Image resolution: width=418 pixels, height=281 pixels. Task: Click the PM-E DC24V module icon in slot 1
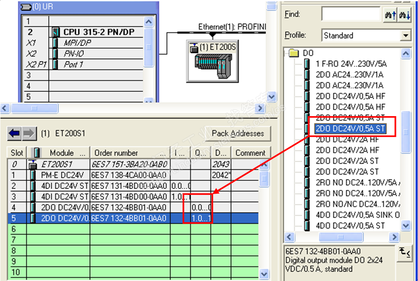coord(33,175)
